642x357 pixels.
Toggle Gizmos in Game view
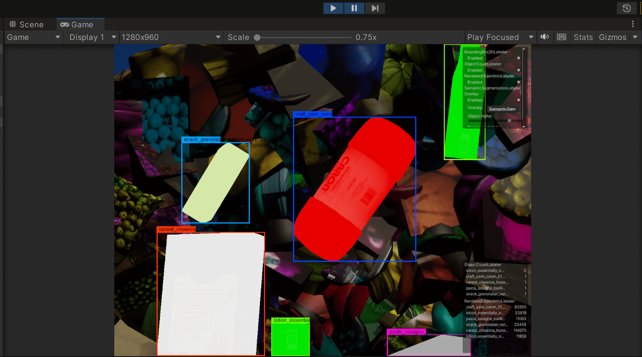612,37
